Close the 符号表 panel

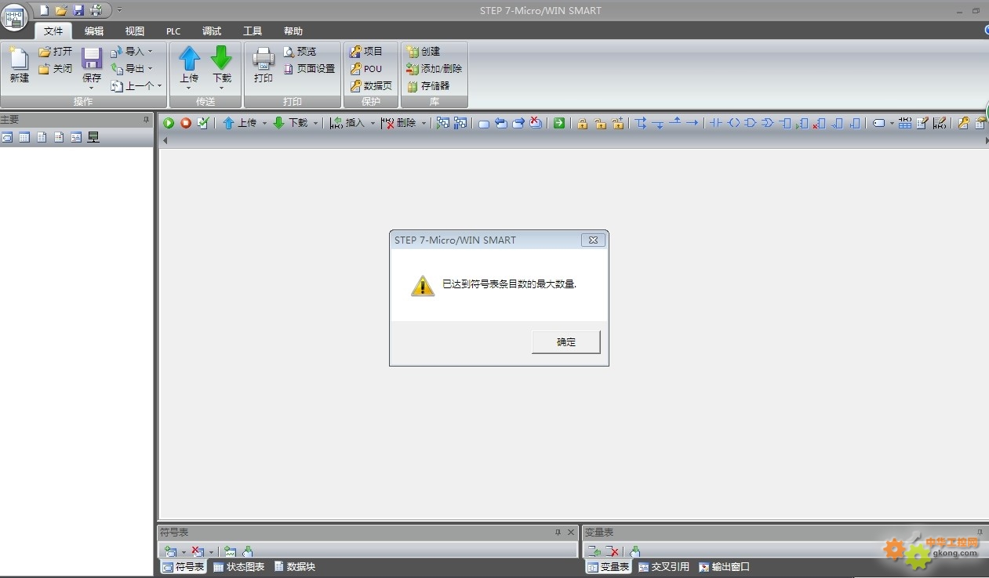point(571,533)
